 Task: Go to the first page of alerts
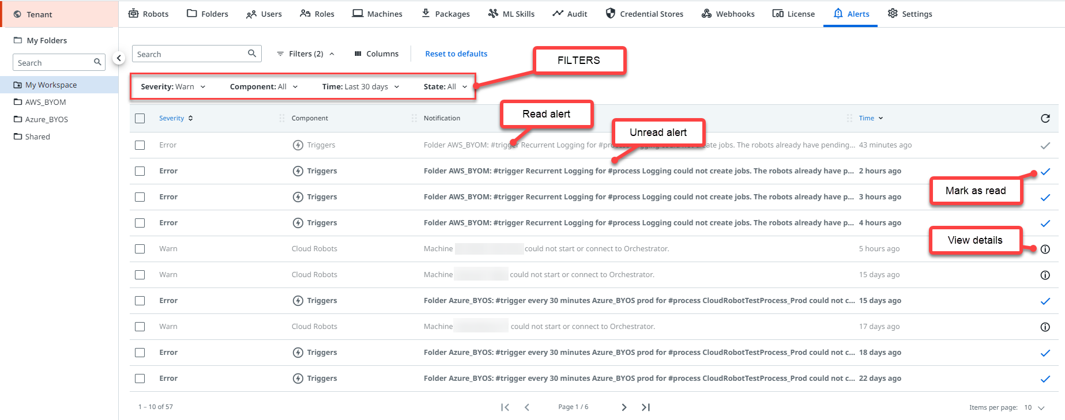[x=505, y=407]
